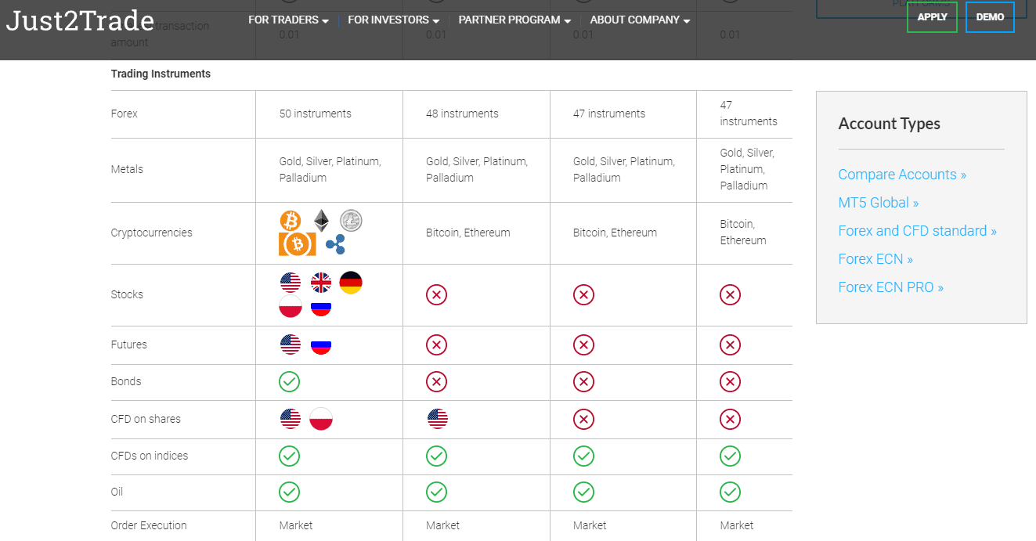This screenshot has height=541, width=1036.
Task: Click the Polish flag in CFD on shares row
Action: 321,419
